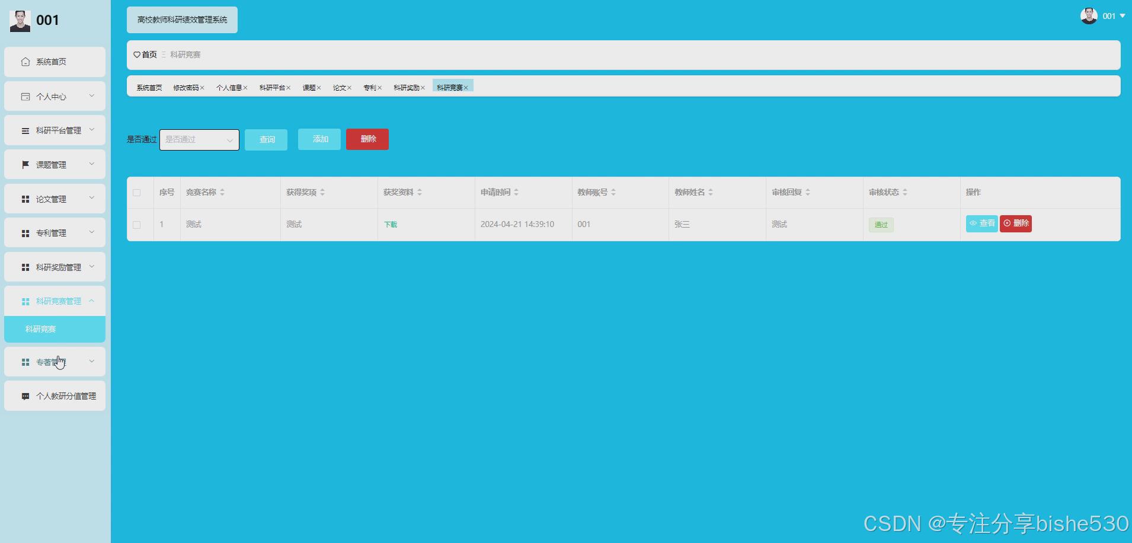The image size is (1132, 543).
Task: Click the 通过 status tag
Action: tap(881, 225)
